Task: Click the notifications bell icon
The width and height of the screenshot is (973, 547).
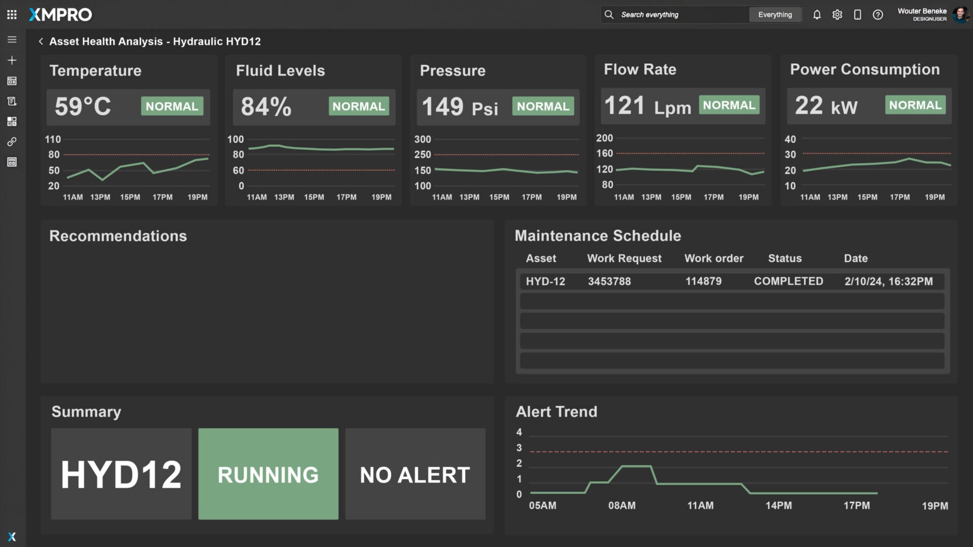Action: point(817,15)
